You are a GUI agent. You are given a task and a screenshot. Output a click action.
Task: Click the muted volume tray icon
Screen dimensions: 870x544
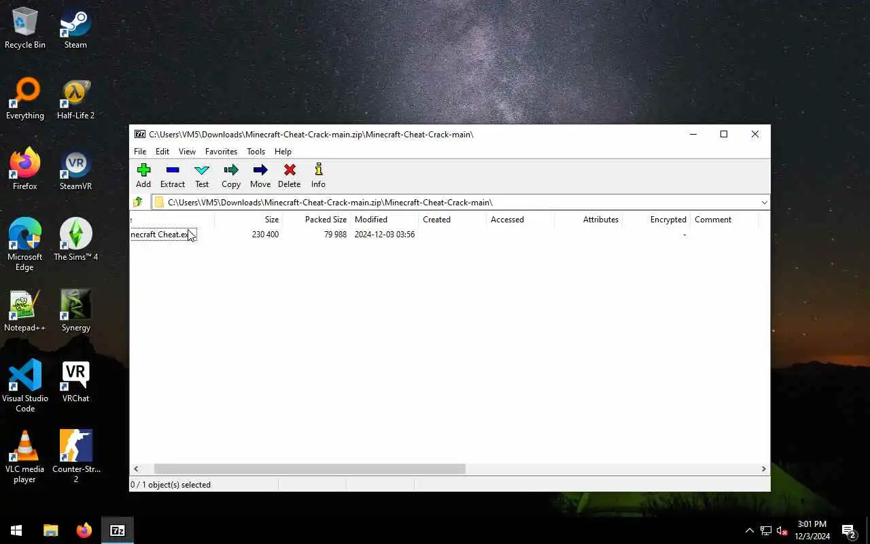[782, 530]
